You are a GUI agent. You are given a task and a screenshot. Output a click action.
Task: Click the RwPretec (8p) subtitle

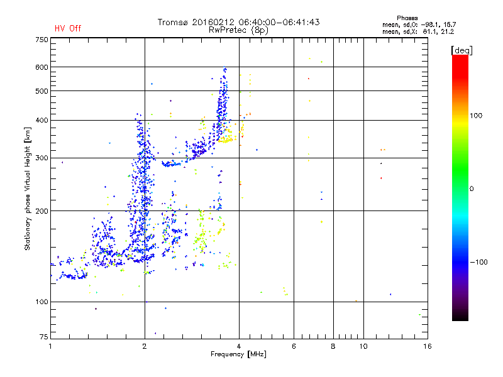point(238,30)
